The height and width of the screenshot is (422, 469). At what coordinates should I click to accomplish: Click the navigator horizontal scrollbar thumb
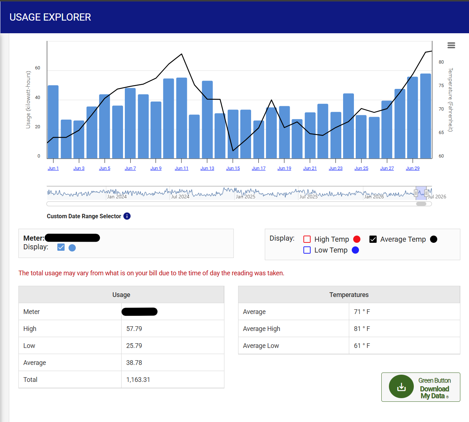421,204
